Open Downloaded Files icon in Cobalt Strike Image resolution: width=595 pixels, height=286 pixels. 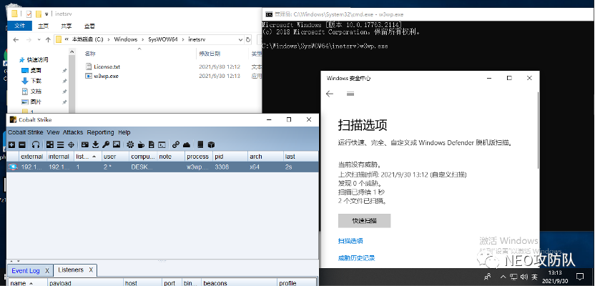click(x=95, y=144)
